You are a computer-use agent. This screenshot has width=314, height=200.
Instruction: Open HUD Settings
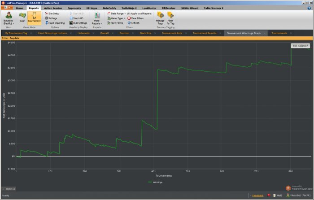(x=78, y=23)
